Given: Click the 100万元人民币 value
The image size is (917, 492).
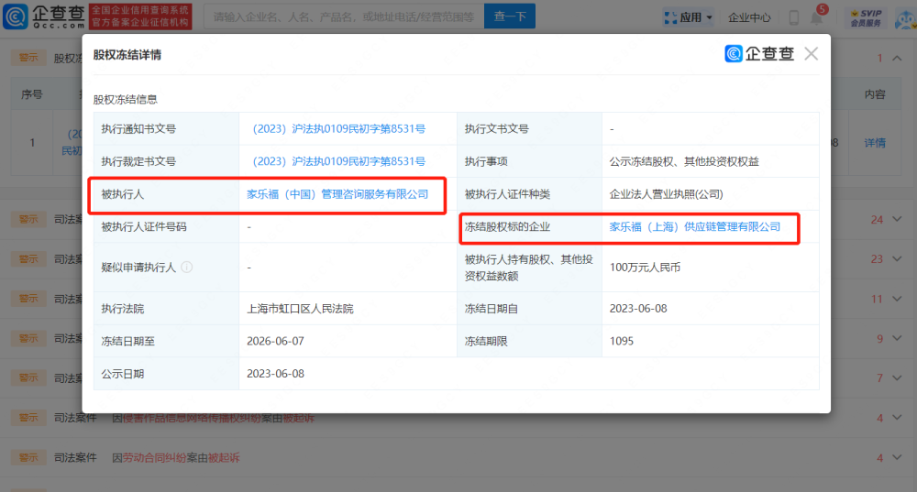Looking at the screenshot, I should click(x=645, y=267).
